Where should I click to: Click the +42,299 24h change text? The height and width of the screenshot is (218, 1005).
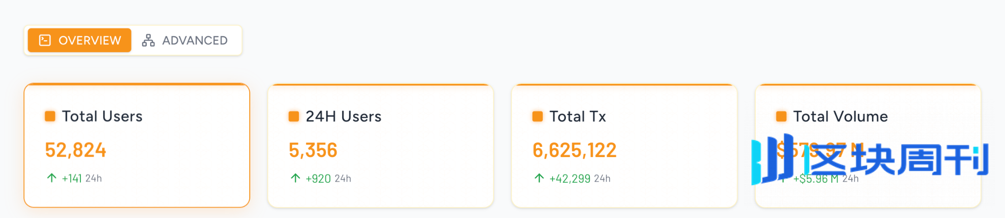click(x=580, y=178)
